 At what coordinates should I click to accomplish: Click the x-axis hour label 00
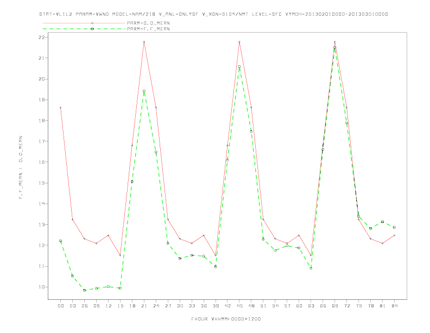pyautogui.click(x=61, y=306)
